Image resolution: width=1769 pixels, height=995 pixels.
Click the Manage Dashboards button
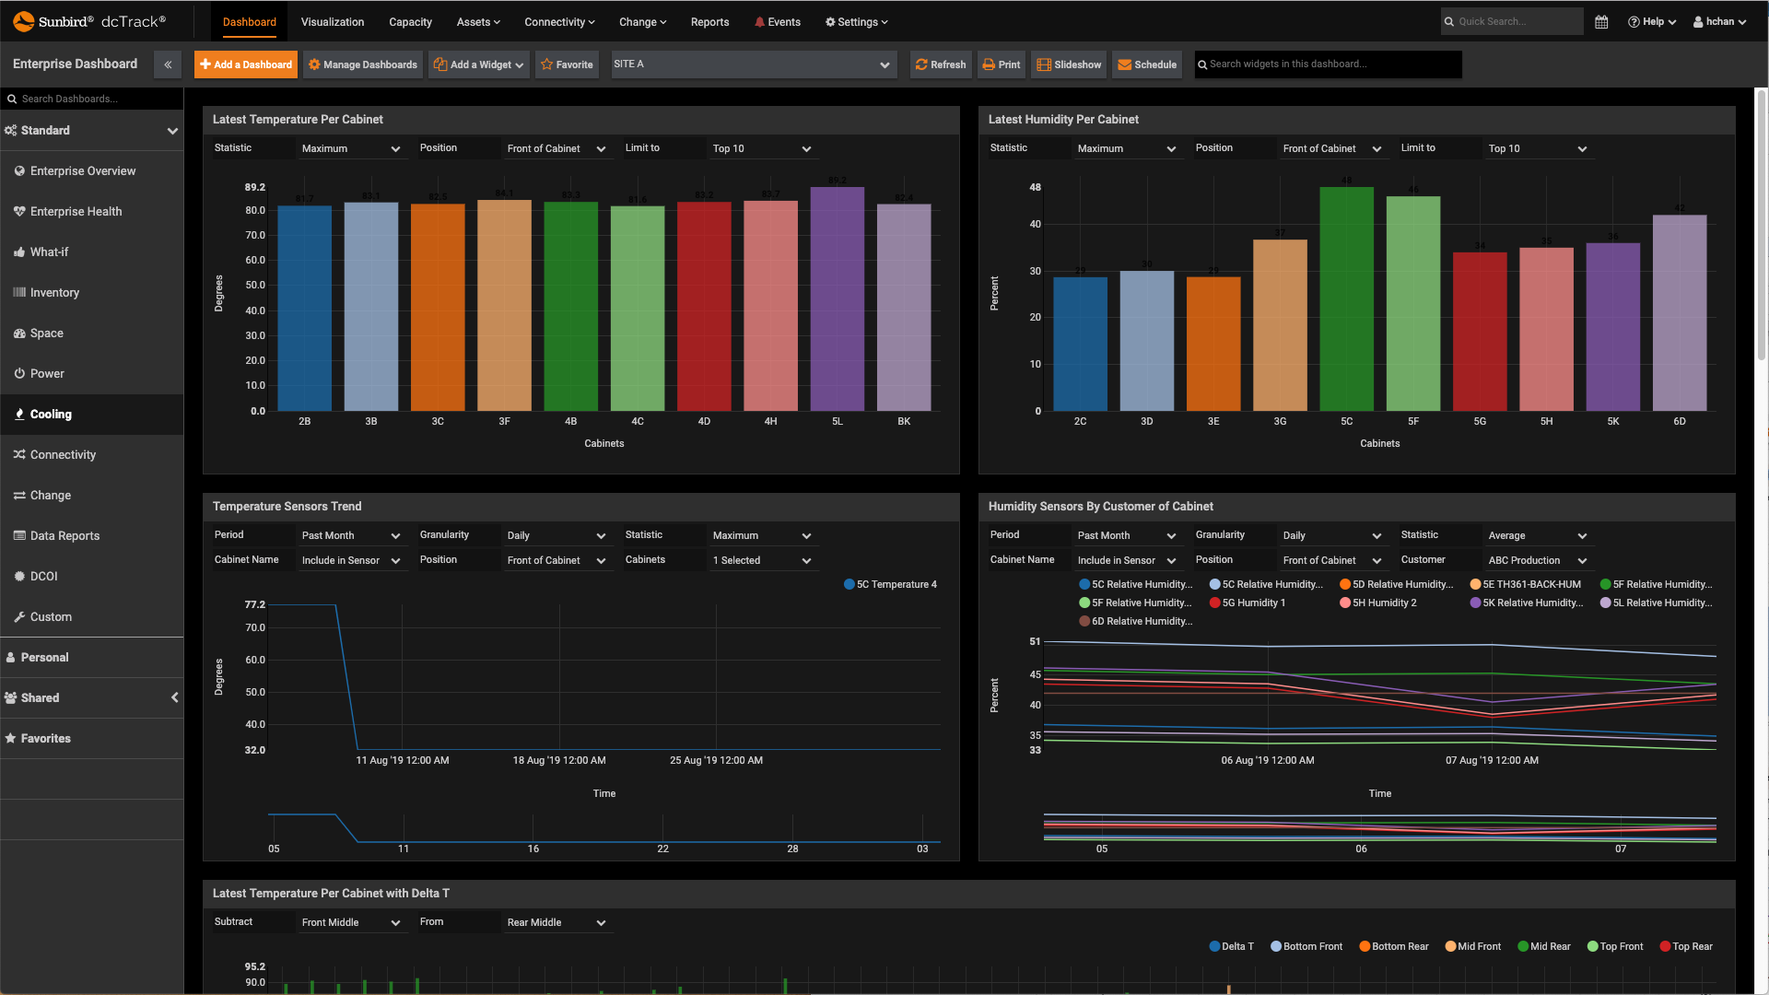(x=363, y=64)
